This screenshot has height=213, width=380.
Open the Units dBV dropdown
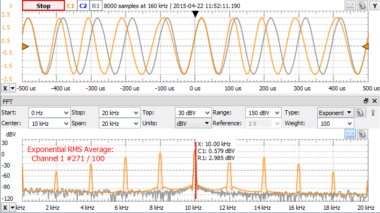(x=193, y=124)
